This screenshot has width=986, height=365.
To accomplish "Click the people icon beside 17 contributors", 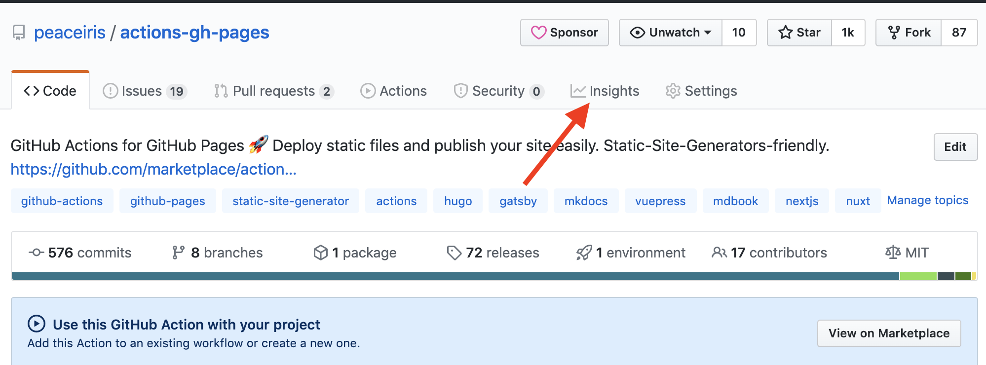I will coord(719,253).
